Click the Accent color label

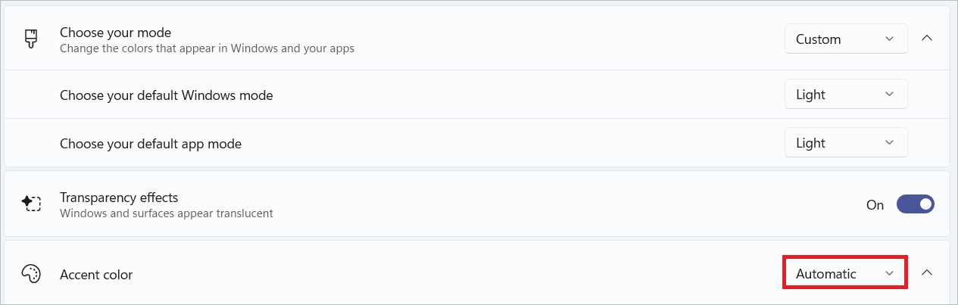click(96, 275)
